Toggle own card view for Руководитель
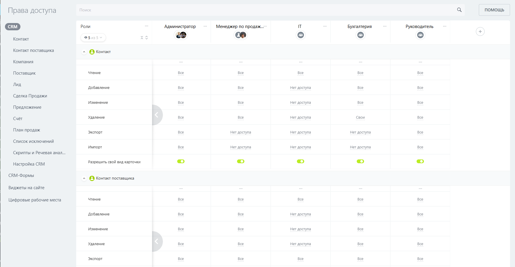Screen dimensions: 515x267 tap(420, 161)
